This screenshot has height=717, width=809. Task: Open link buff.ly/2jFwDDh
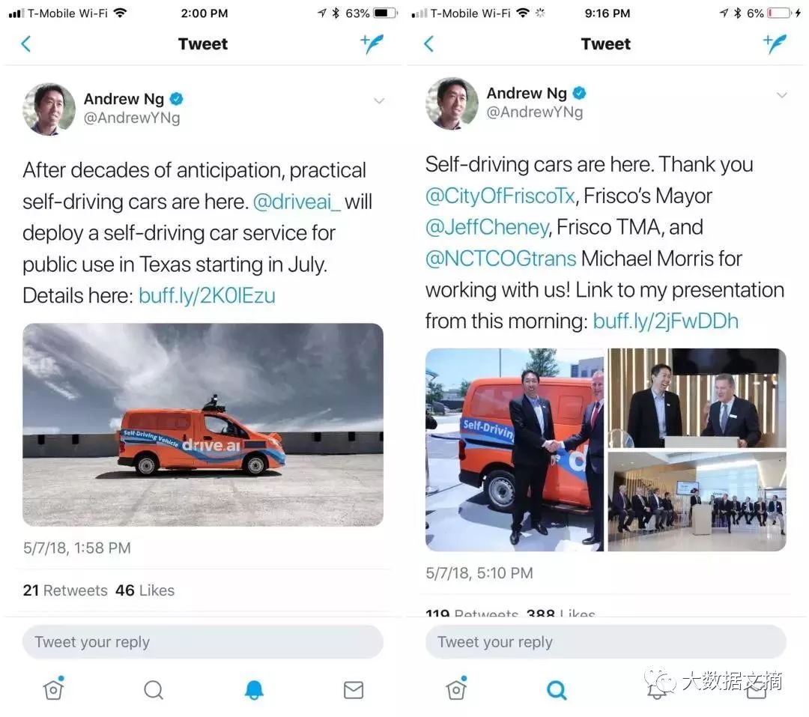[666, 321]
